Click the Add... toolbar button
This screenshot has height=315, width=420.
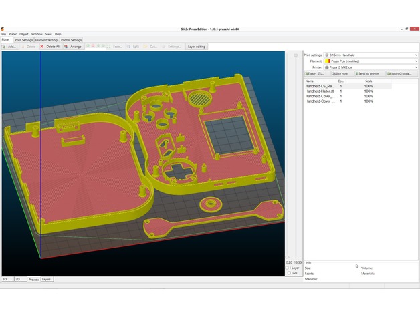pos(9,47)
